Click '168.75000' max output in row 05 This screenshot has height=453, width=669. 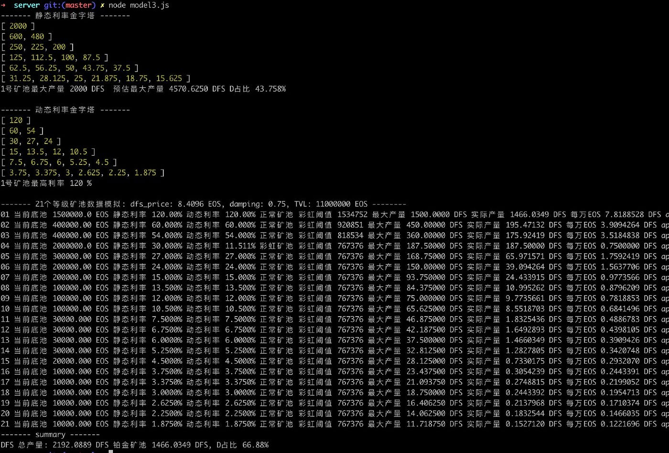tap(426, 257)
